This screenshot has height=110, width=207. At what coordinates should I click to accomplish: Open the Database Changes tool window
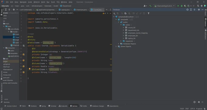pos(97,106)
